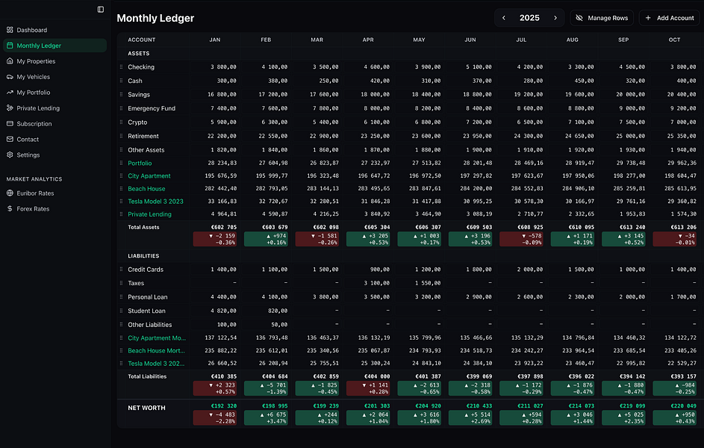This screenshot has width=704, height=448.
Task: Click the Contact envelope icon
Action: [10, 139]
